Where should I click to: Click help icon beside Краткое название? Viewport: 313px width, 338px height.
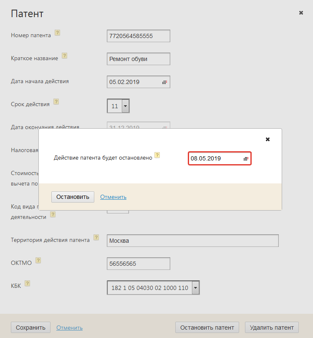65,56
